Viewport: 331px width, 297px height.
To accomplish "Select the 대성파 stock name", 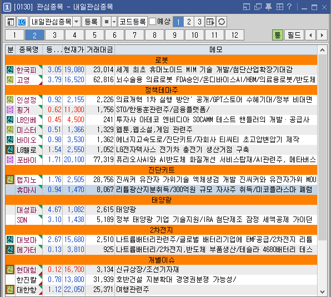I will [27, 210].
